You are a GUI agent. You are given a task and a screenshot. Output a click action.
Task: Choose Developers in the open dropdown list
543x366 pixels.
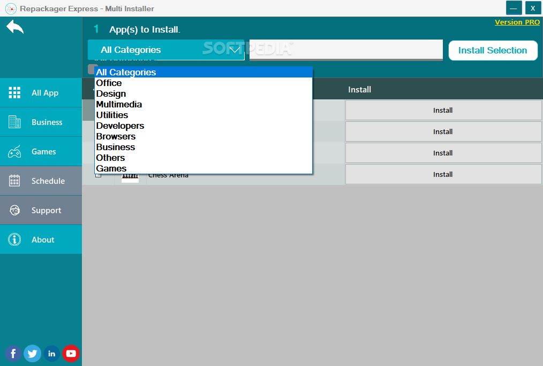[120, 126]
